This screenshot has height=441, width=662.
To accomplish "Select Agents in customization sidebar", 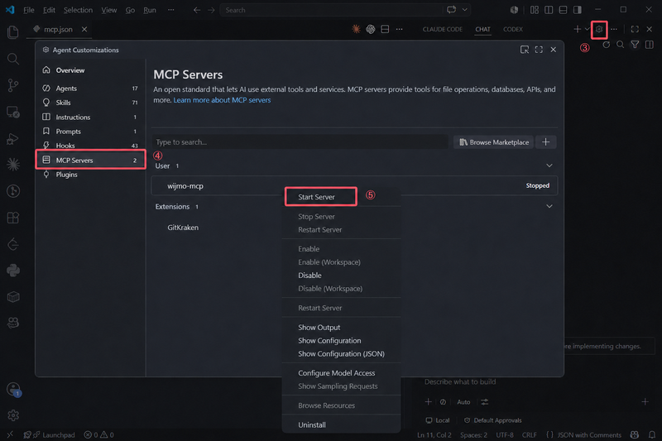I will coord(91,89).
